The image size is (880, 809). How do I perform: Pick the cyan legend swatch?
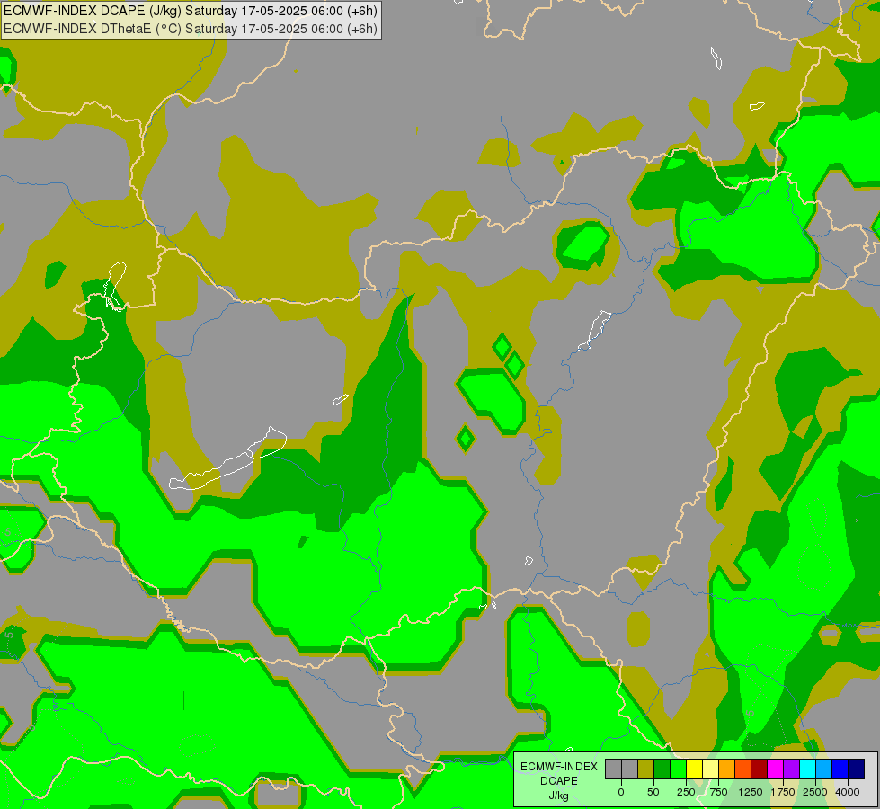807,769
